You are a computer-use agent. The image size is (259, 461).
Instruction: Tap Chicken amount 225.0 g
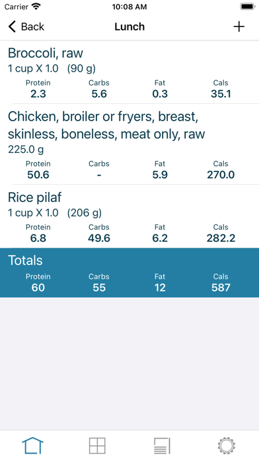pyautogui.click(x=26, y=150)
